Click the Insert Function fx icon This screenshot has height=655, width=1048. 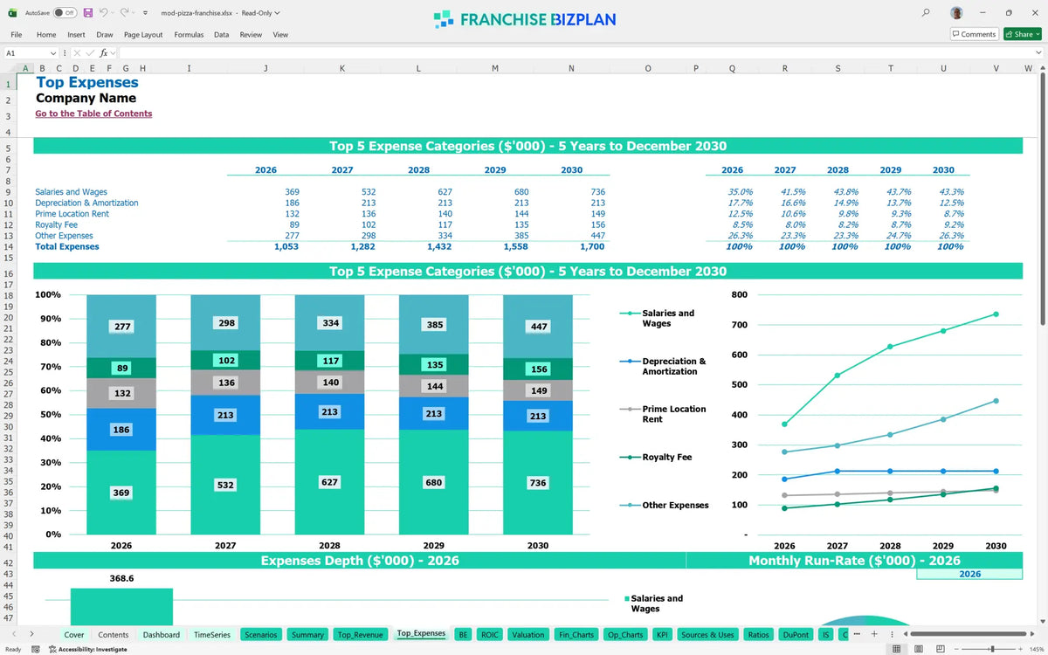[x=104, y=53]
